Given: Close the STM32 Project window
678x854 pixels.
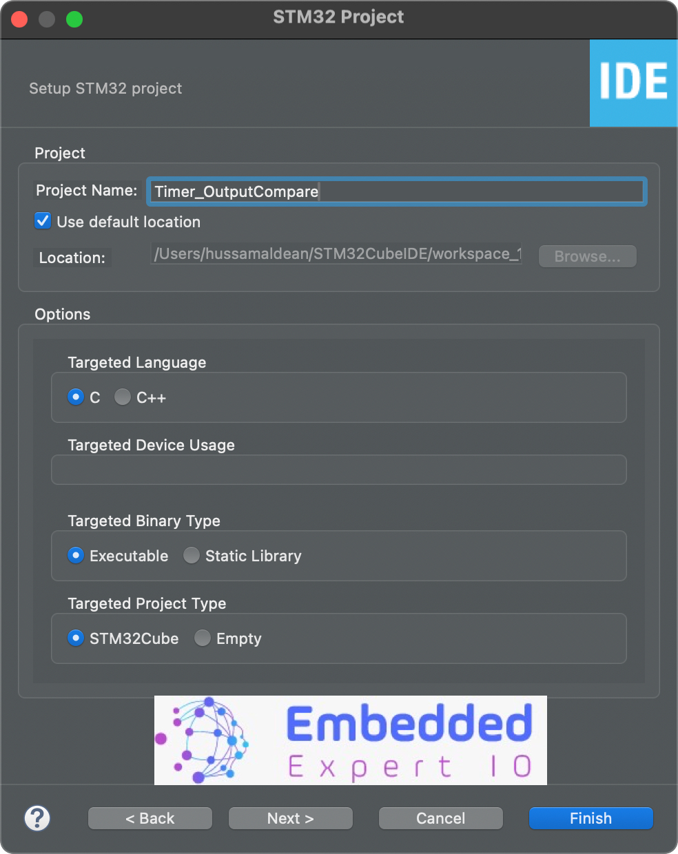Looking at the screenshot, I should pyautogui.click(x=19, y=19).
